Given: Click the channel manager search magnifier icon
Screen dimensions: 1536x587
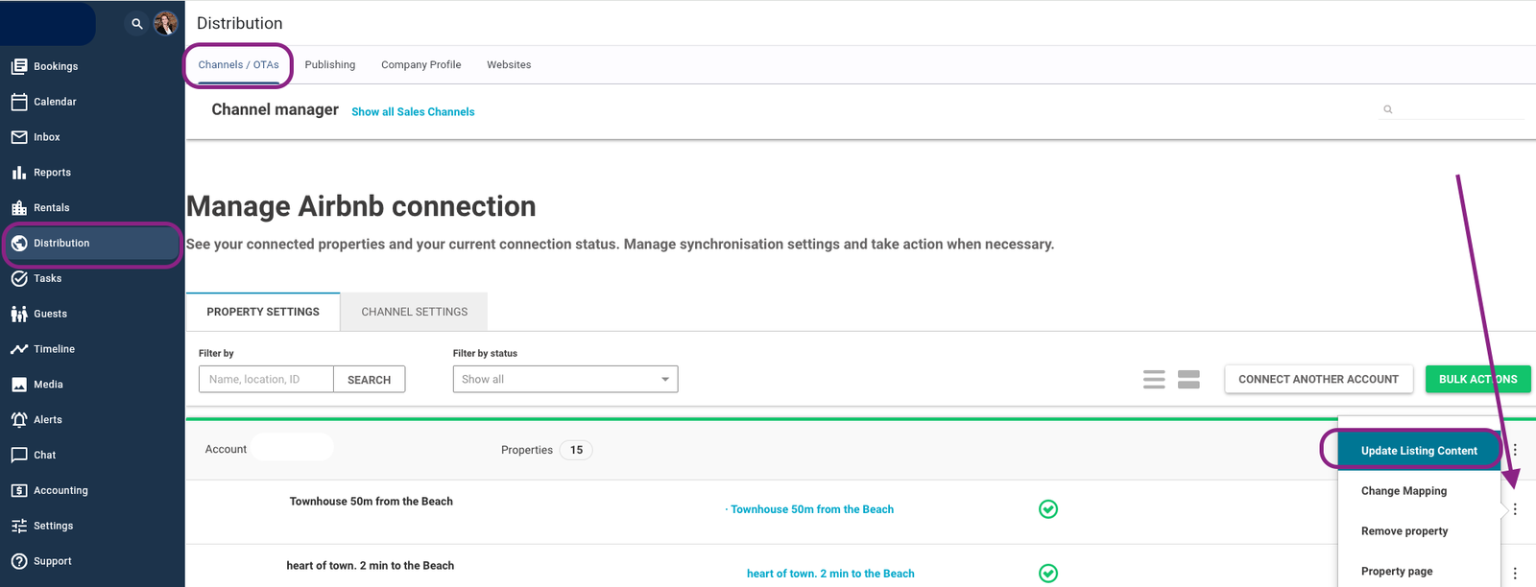Looking at the screenshot, I should coord(1387,109).
